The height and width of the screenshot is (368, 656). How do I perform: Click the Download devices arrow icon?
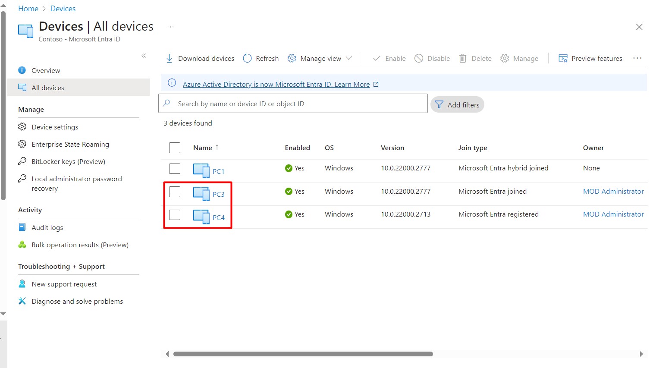coord(169,58)
